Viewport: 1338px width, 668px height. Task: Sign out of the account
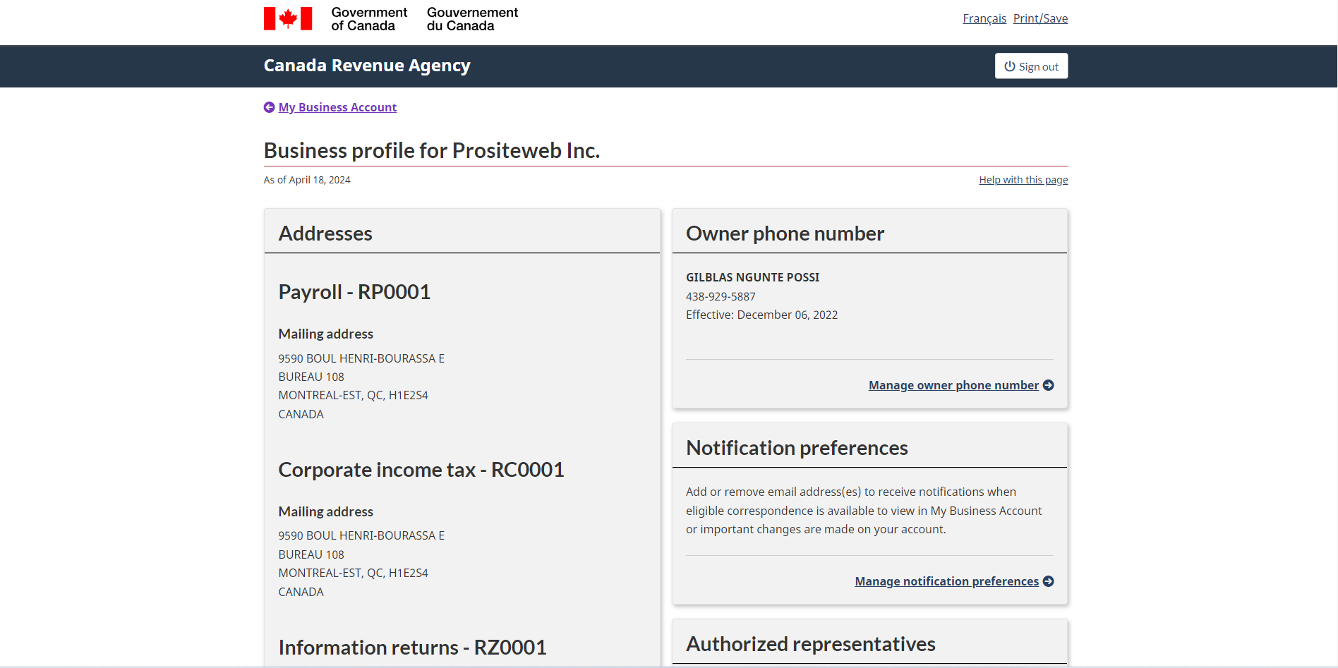pyautogui.click(x=1031, y=66)
